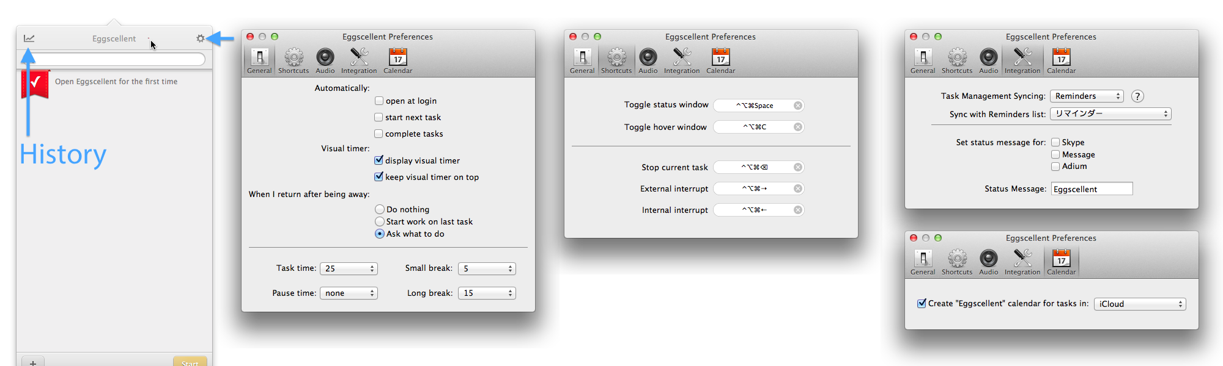Uncheck display visual timer
Image resolution: width=1223 pixels, height=366 pixels.
click(x=379, y=160)
